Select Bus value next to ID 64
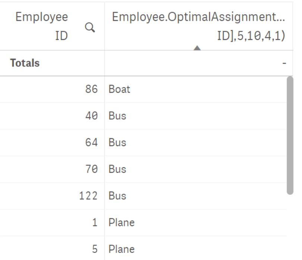 (196, 143)
